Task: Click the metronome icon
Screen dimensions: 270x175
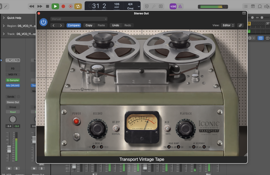Action: click(x=180, y=6)
